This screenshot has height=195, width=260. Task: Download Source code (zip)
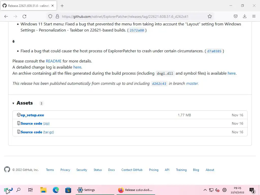tap(35, 123)
